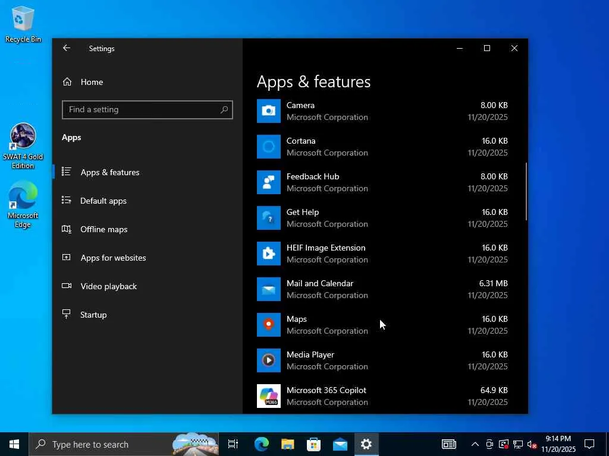This screenshot has height=456, width=609.
Task: Click the 6.31 MB size value
Action: 493,283
